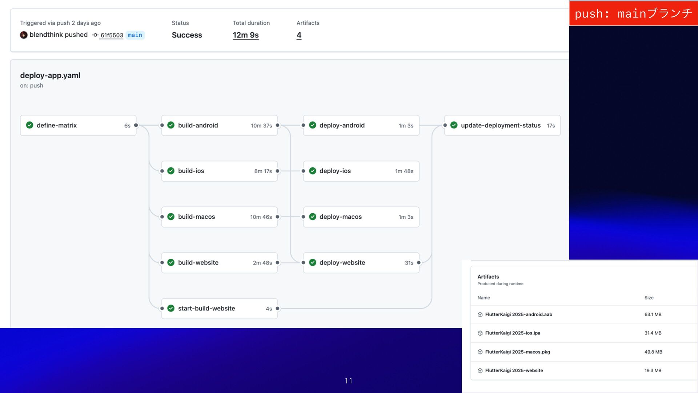This screenshot has width=698, height=393.
Task: Open commit 61f5503 link
Action: [112, 35]
